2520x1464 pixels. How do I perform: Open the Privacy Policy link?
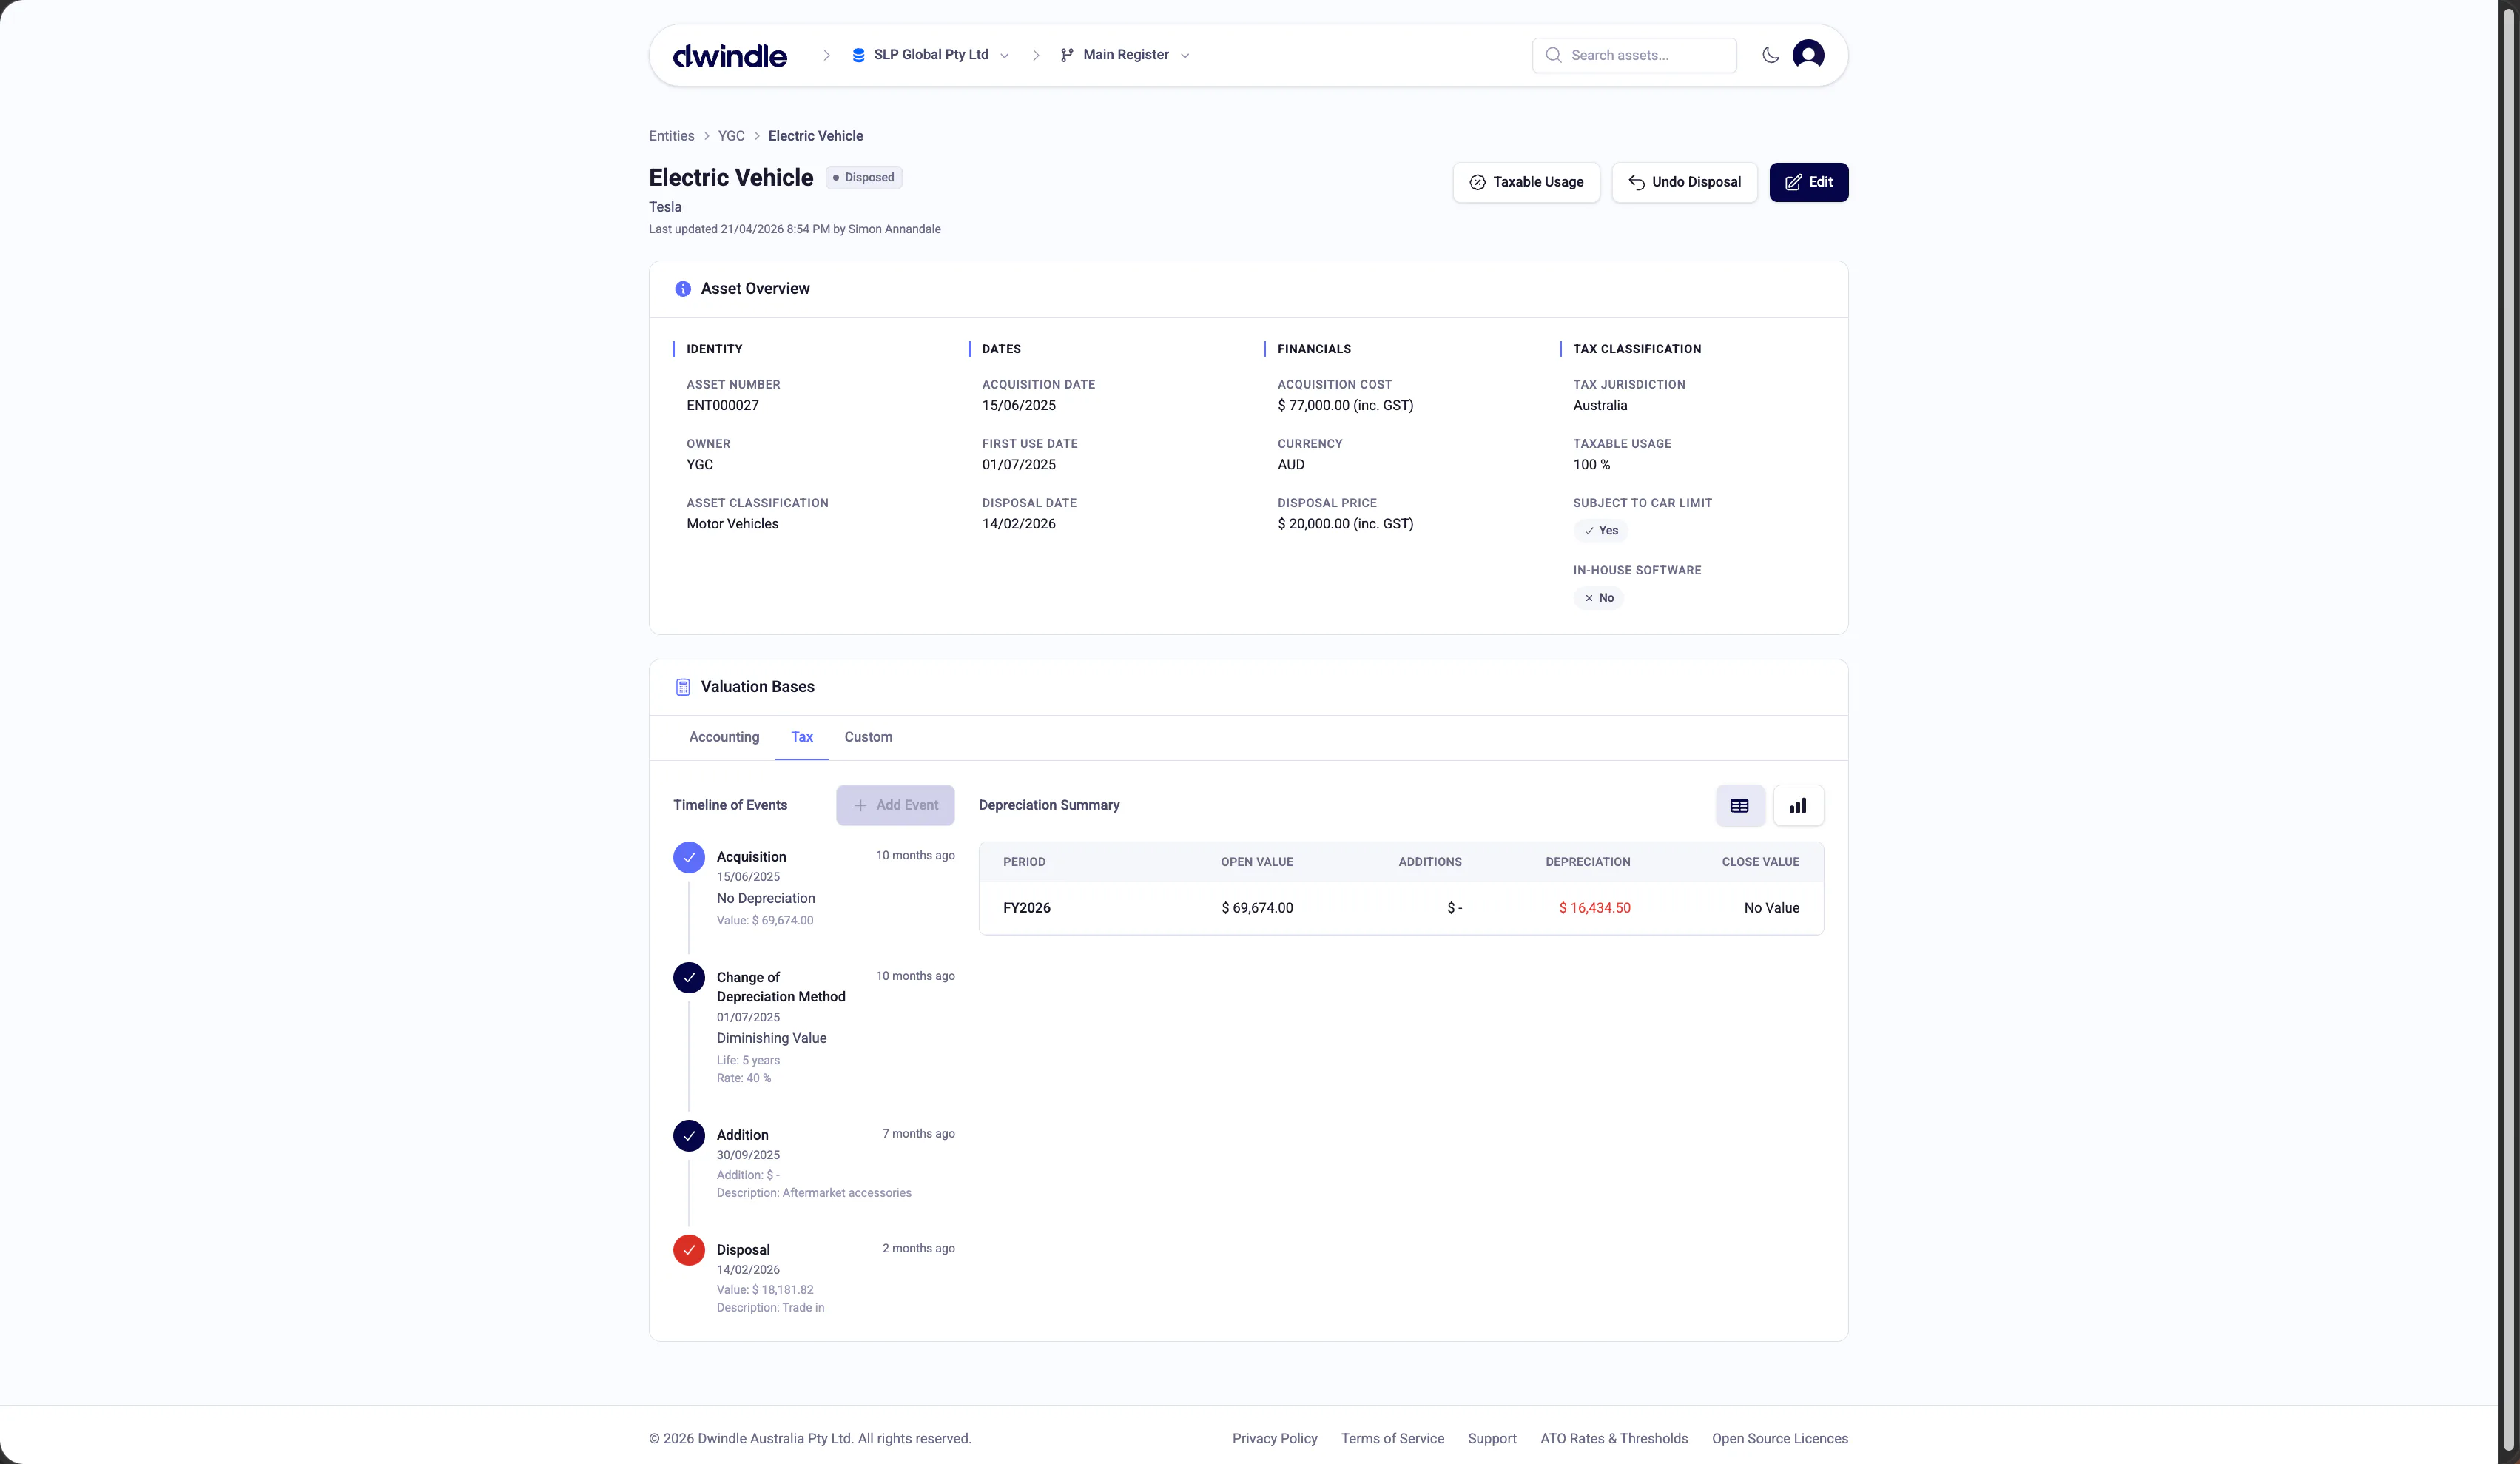click(x=1274, y=1439)
